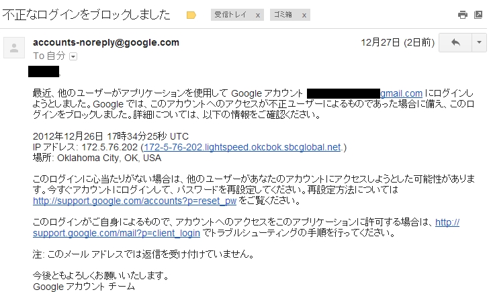Open the lightspeed.okcbok.sbcglobal.net hostname link

pyautogui.click(x=242, y=147)
